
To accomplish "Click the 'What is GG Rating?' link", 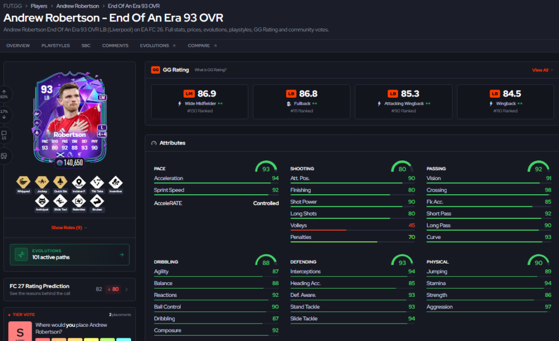I will (x=210, y=70).
